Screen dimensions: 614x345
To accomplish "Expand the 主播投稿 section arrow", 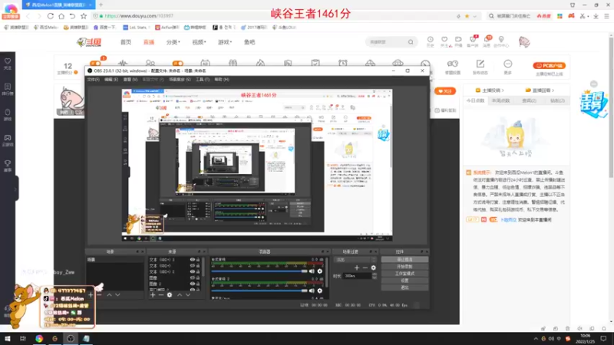I will point(503,90).
